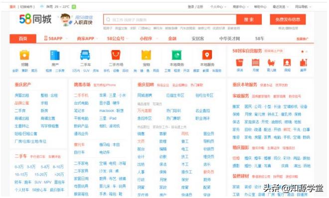Open the 招聘 category icon
Viewport: 329px width, 198px height.
[24, 55]
